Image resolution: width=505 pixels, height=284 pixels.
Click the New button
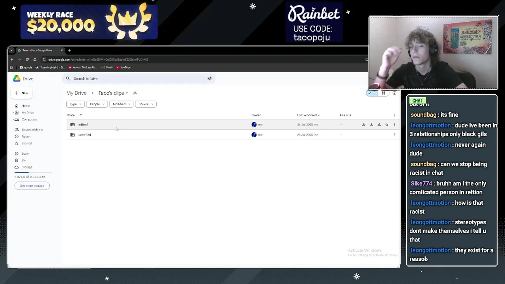click(x=21, y=93)
